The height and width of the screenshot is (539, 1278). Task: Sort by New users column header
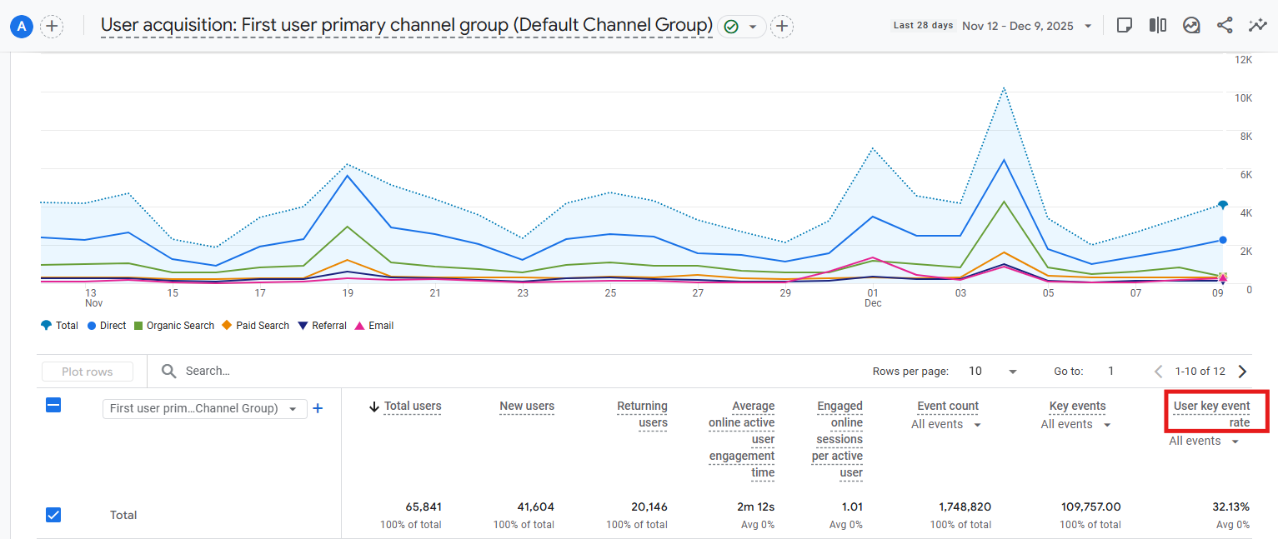click(x=527, y=407)
